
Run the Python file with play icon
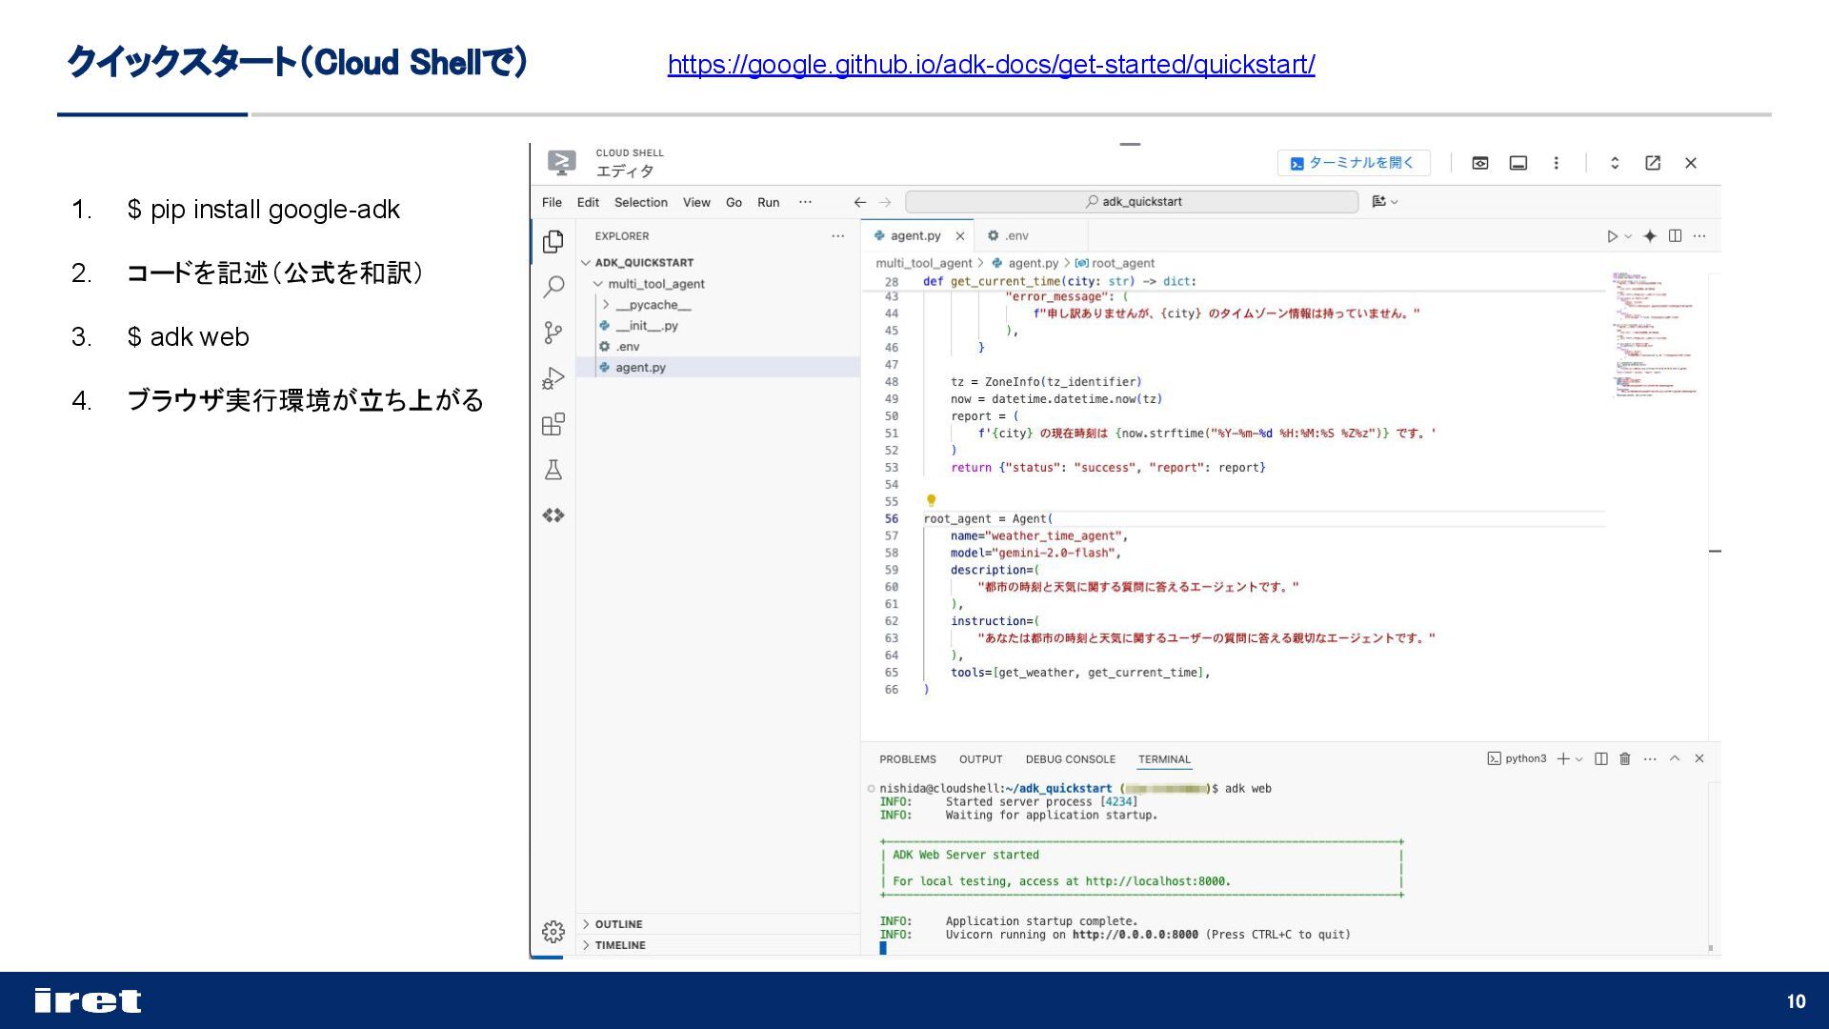pyautogui.click(x=1612, y=236)
